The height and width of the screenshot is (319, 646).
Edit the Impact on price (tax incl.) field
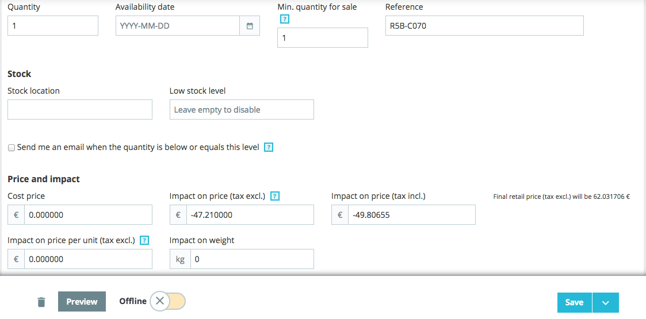(x=411, y=215)
